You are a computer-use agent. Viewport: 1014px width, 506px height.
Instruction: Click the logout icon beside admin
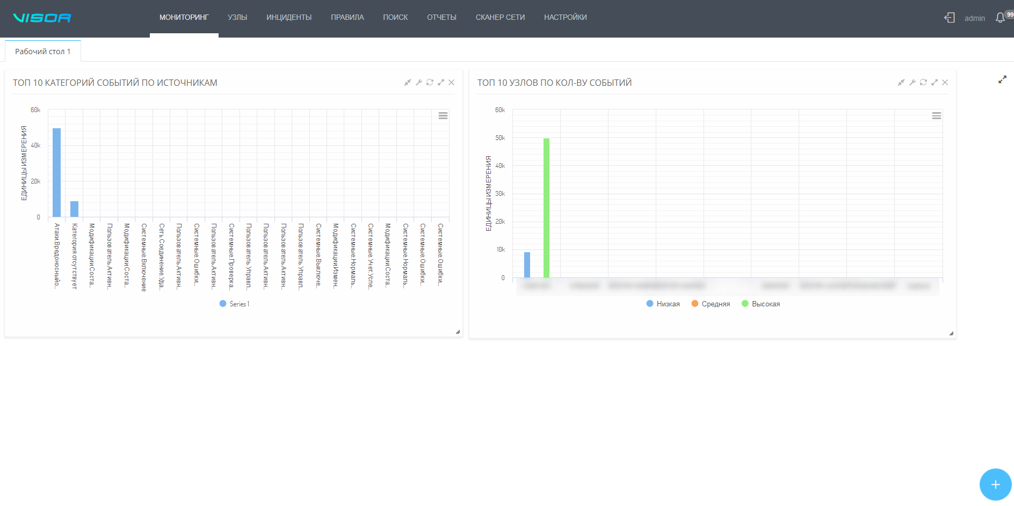(950, 18)
